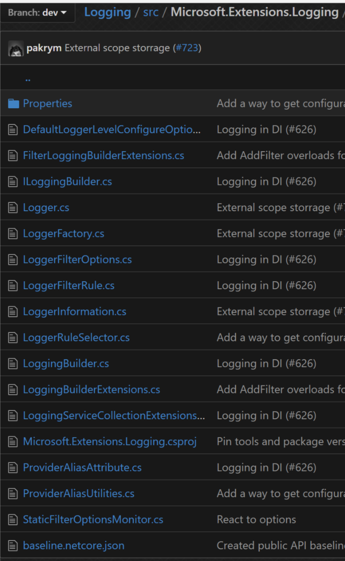Open Logger.cs file
The height and width of the screenshot is (561, 345).
pyautogui.click(x=46, y=208)
